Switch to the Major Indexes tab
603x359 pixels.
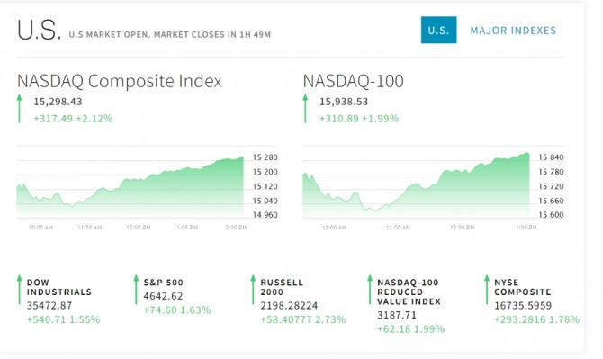(513, 31)
